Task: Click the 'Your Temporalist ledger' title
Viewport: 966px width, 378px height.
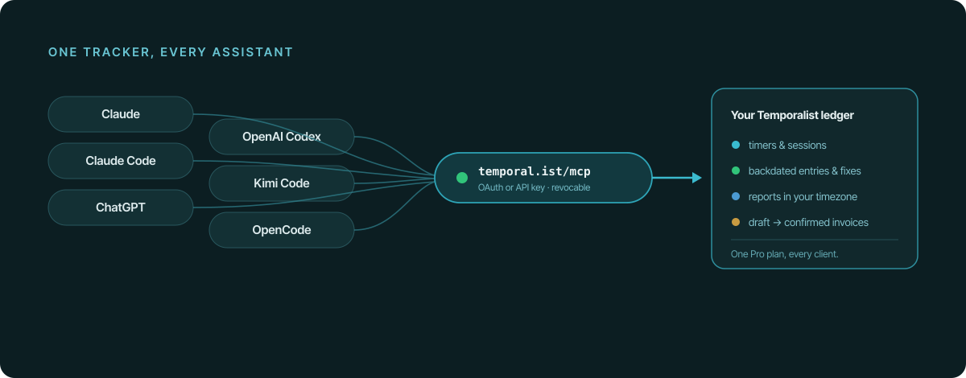Action: [792, 115]
